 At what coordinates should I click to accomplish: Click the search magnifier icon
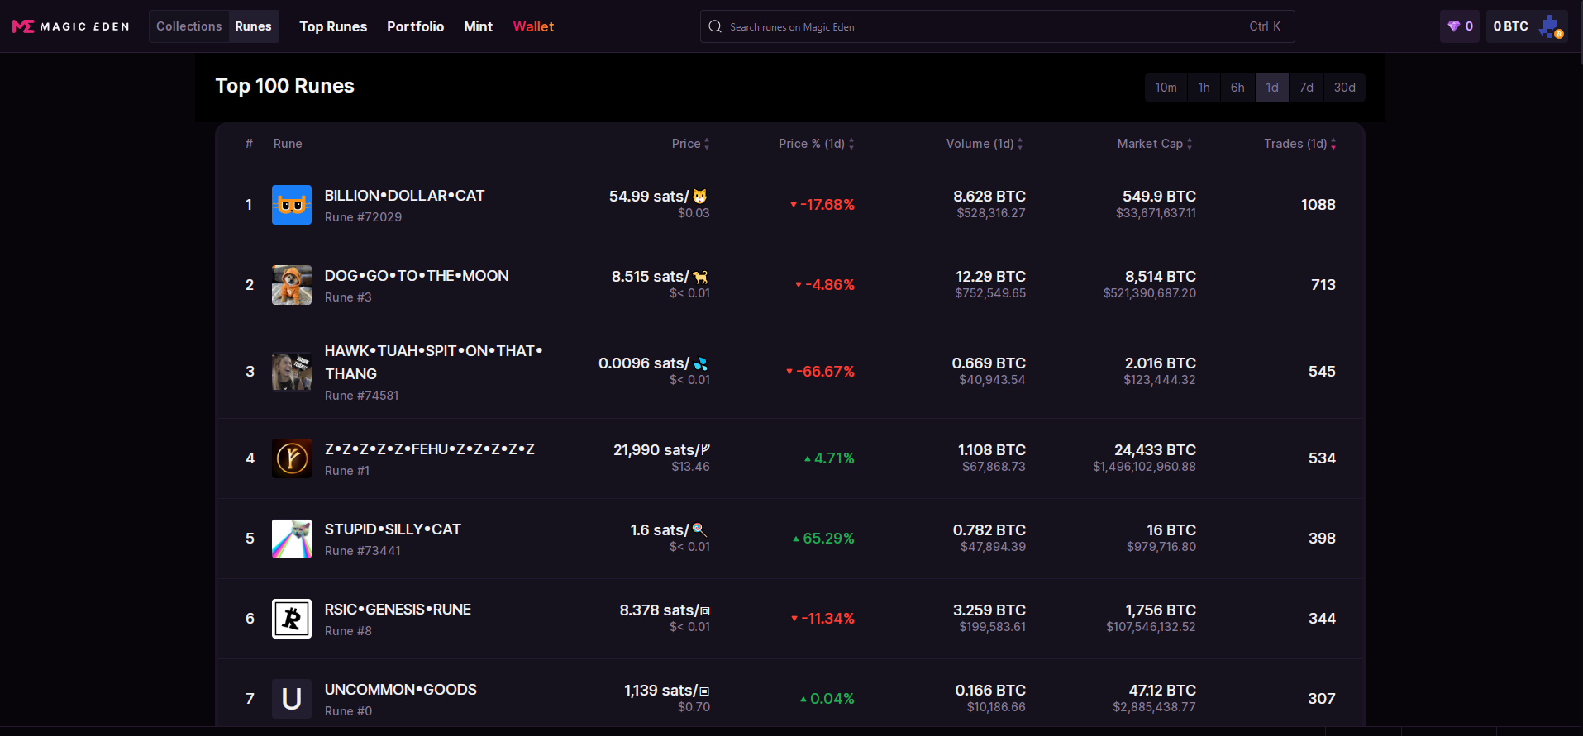(x=715, y=26)
